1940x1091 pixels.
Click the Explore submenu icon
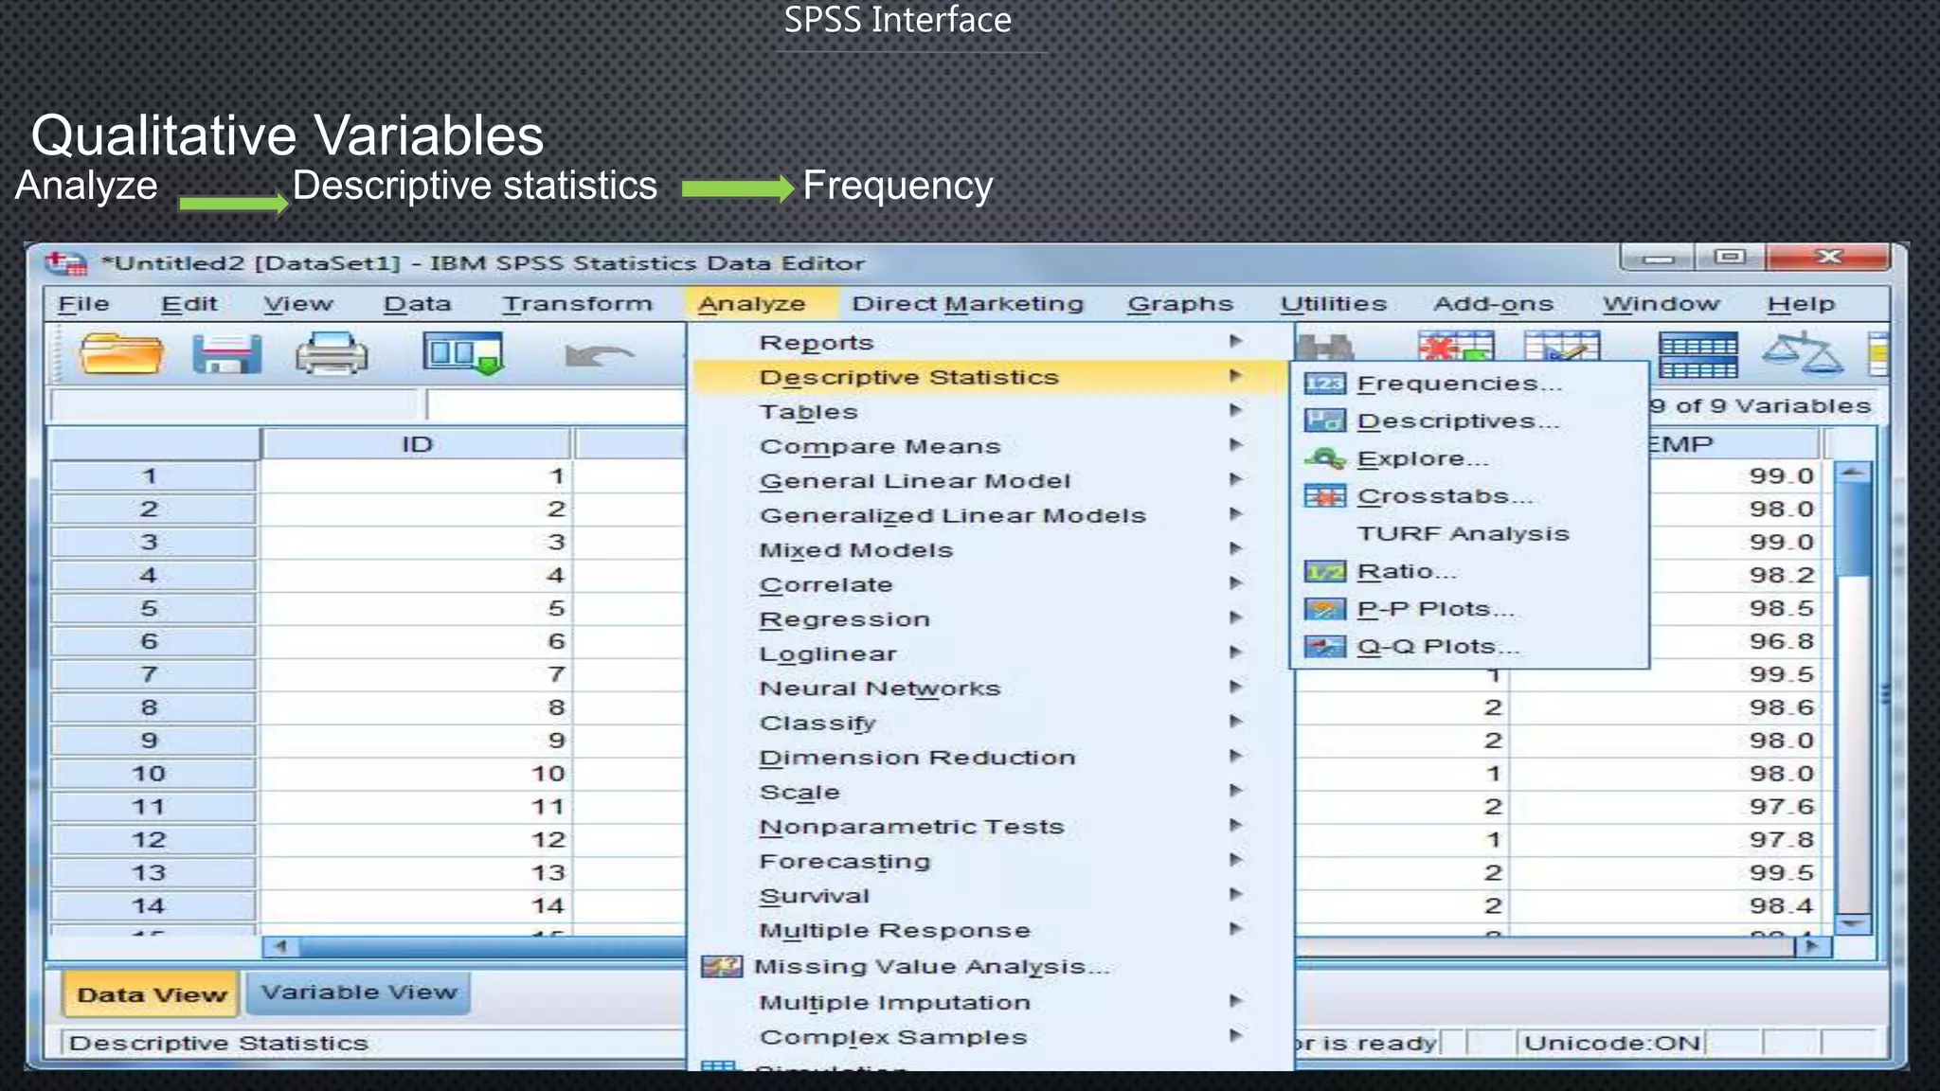click(x=1324, y=459)
